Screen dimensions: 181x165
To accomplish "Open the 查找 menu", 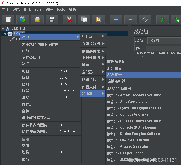I will pos(27,10).
